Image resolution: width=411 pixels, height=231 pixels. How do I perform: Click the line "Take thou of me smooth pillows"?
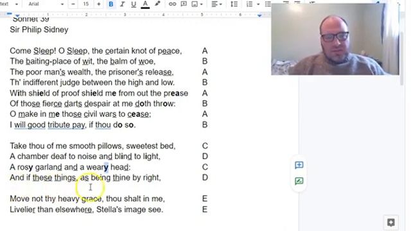point(92,146)
